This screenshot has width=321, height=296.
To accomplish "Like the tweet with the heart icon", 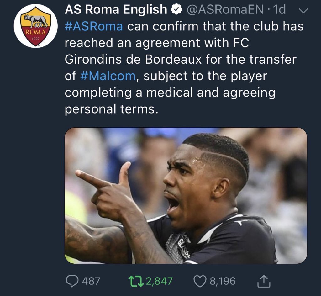I will (200, 282).
